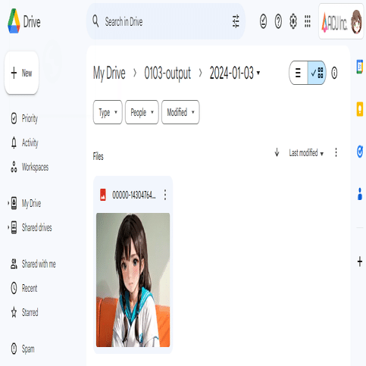Open the Type filter dropdown

[108, 112]
